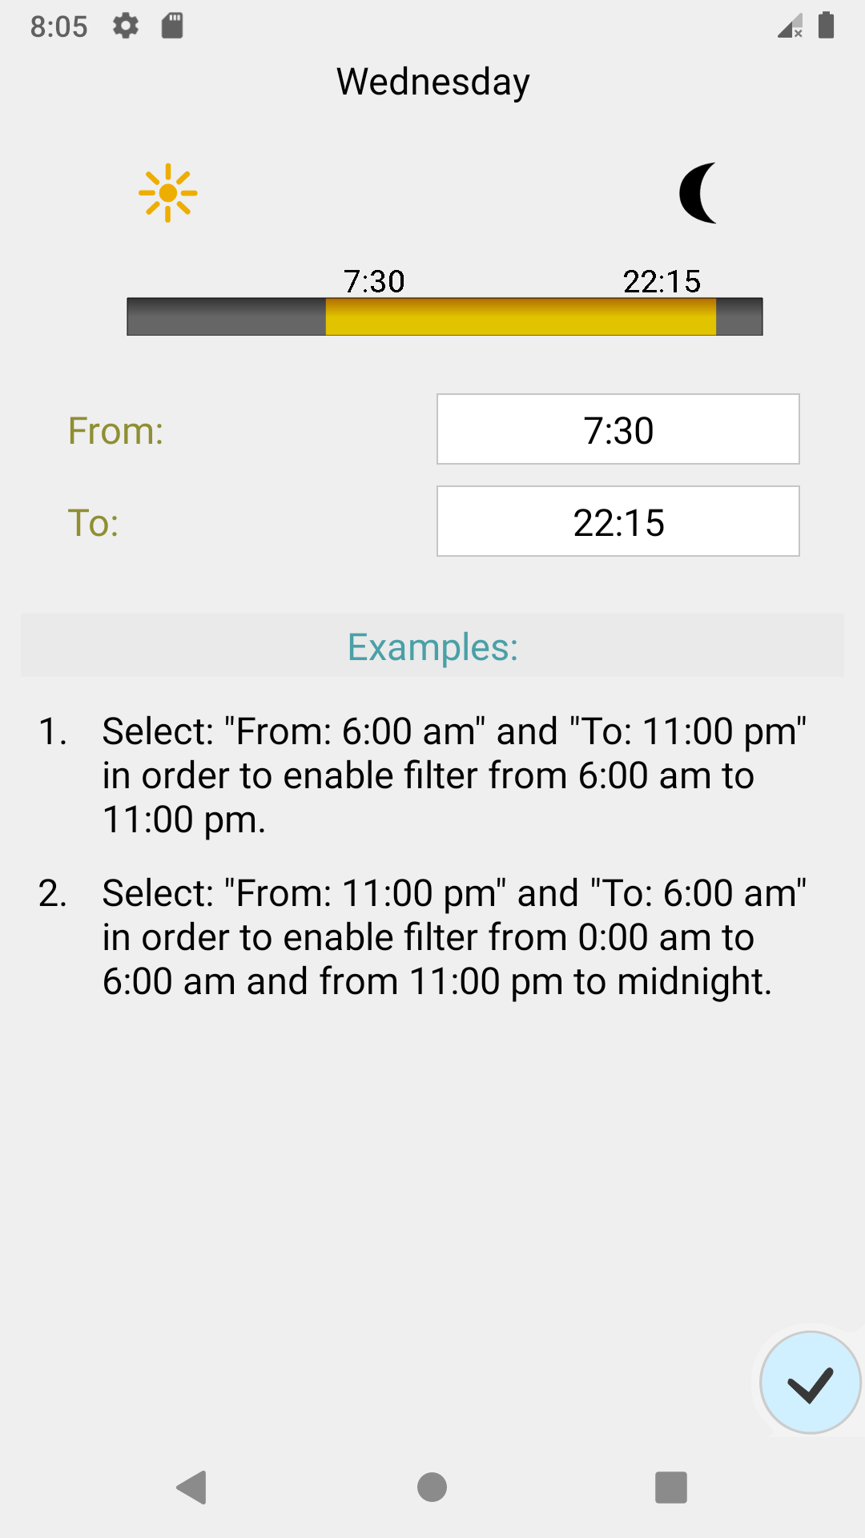
Task: Click the yellow active segment of time bar
Action: coord(521,317)
